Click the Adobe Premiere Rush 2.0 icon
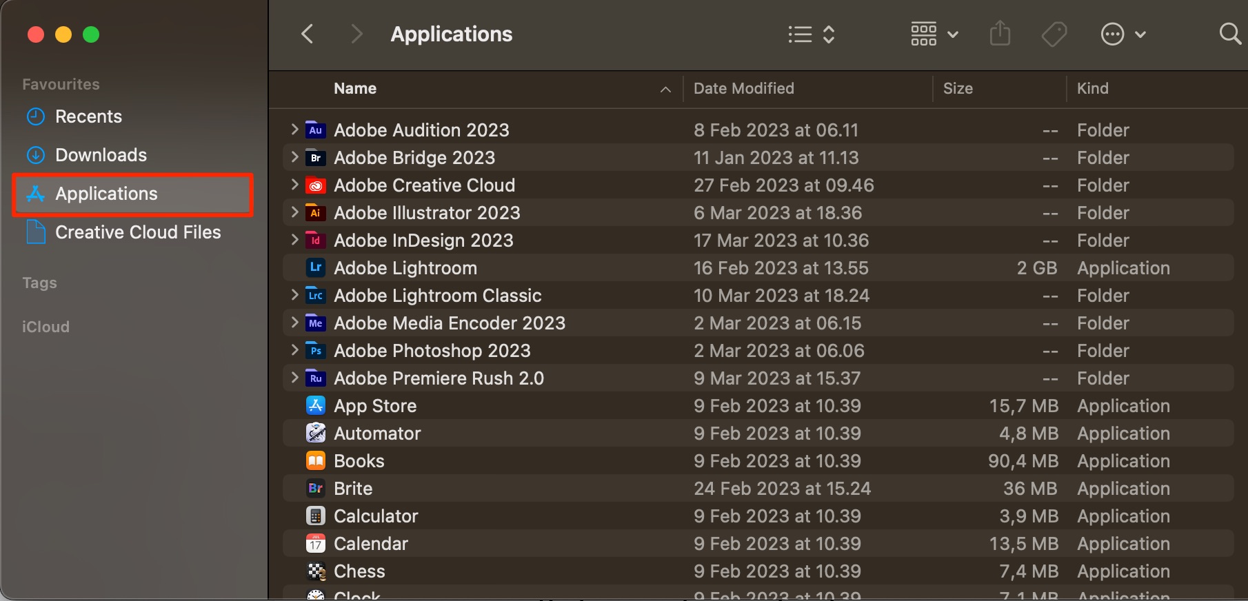The image size is (1248, 601). (315, 378)
